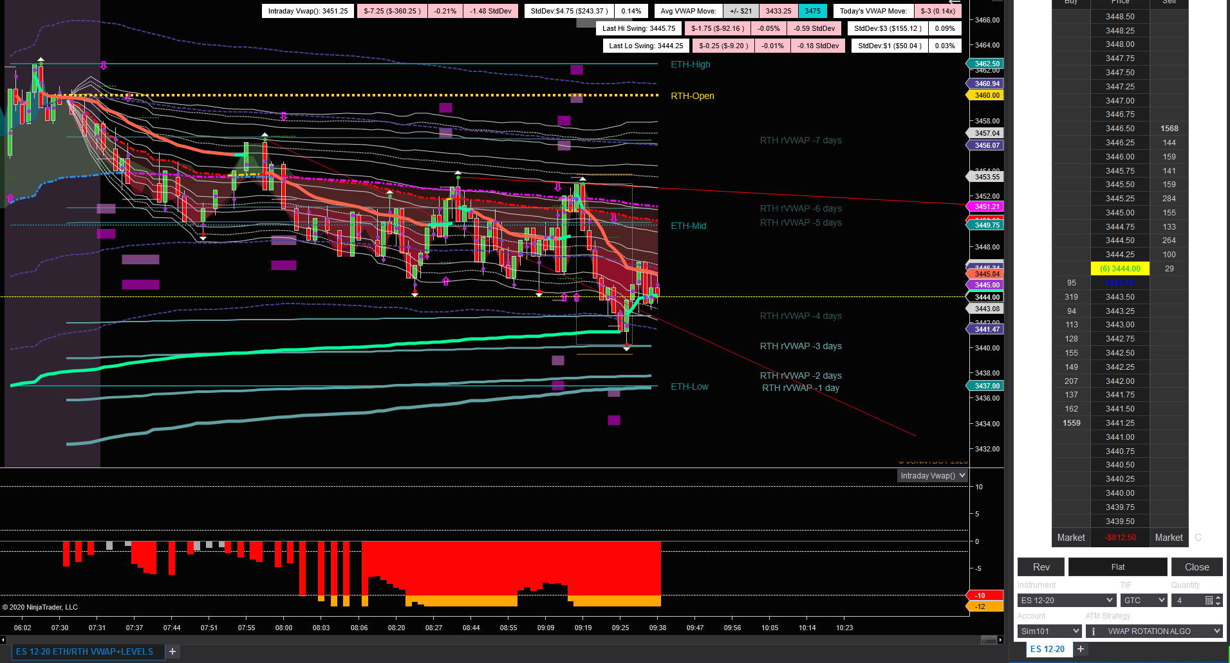
Task: Click the quantity input field showing 4
Action: 1188,600
